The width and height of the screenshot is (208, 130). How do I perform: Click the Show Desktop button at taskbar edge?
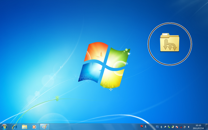pyautogui.click(x=207, y=127)
